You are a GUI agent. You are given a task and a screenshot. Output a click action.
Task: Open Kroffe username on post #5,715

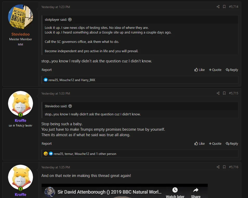pos(21,121)
